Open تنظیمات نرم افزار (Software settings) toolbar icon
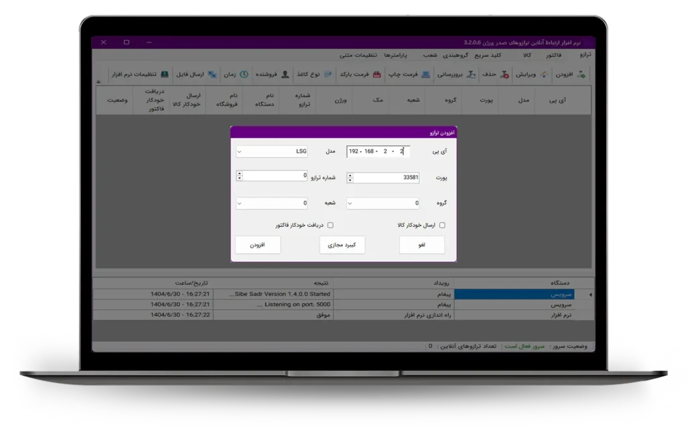This screenshot has width=686, height=427. coord(165,74)
